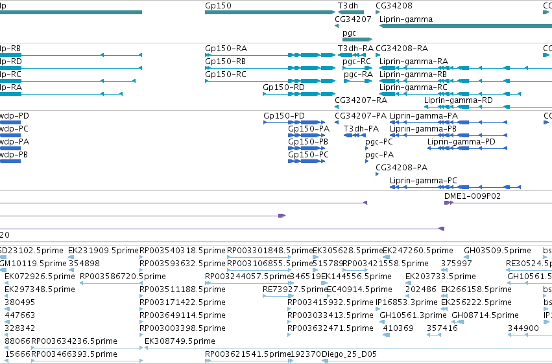Click the DME1-009P02 feature label
Image resolution: width=552 pixels, height=364 pixels.
tap(472, 196)
